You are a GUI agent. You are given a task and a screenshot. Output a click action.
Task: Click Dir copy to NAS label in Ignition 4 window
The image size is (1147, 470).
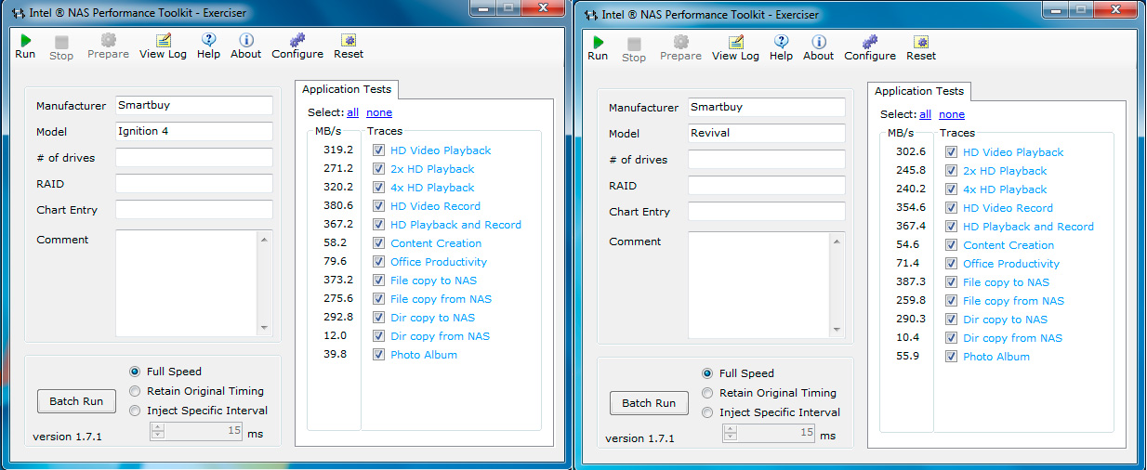point(432,318)
